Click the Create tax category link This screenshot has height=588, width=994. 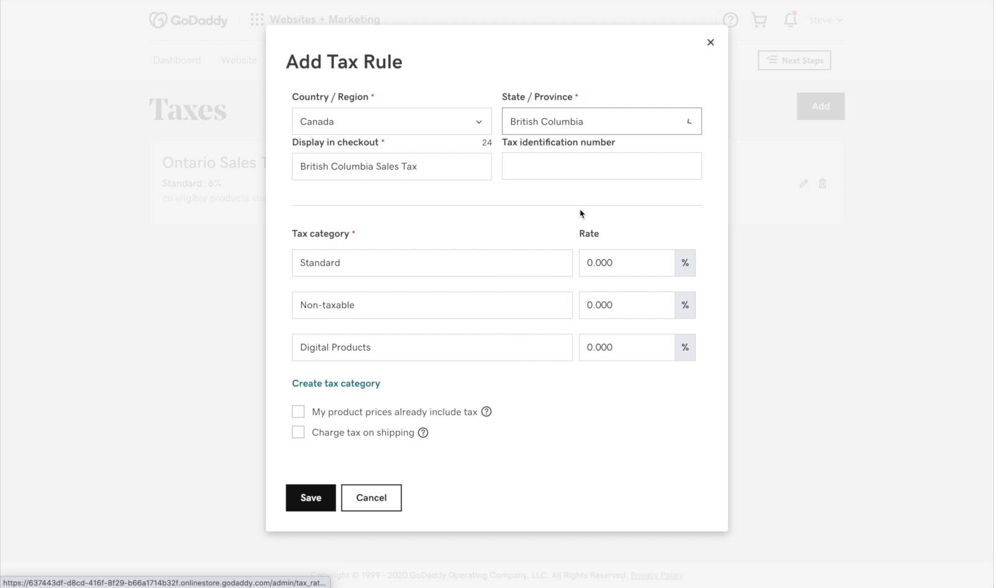pyautogui.click(x=336, y=384)
